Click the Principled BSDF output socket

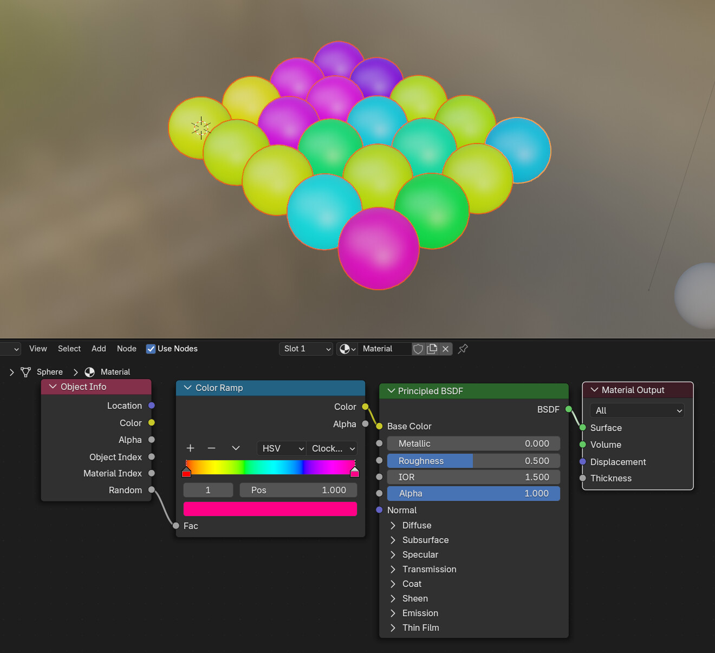(x=569, y=409)
